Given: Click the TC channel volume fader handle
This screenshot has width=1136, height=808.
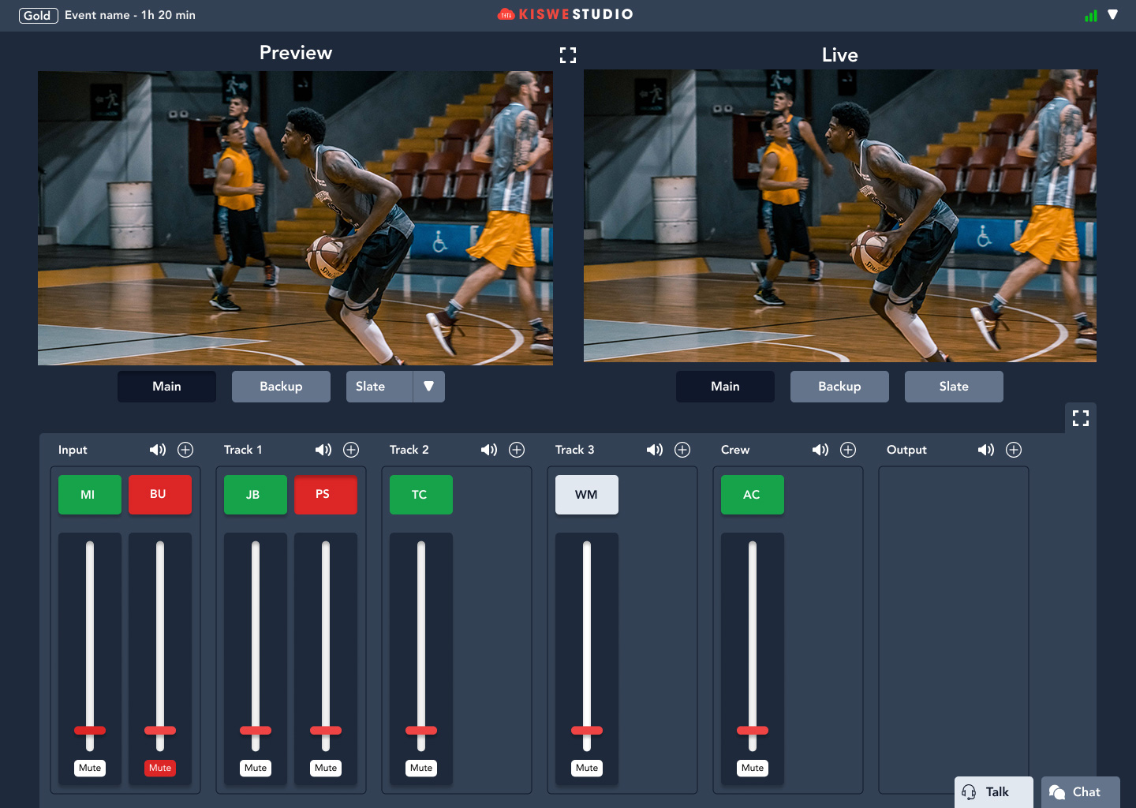Looking at the screenshot, I should pyautogui.click(x=421, y=731).
